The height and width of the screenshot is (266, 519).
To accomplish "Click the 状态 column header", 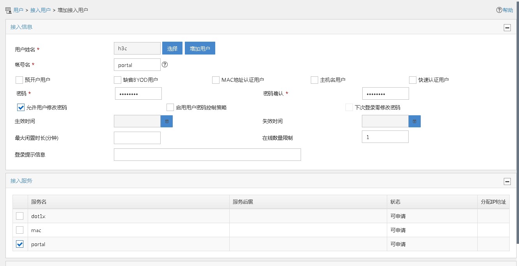I will (x=432, y=202).
